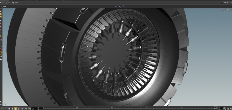Play animation backward

point(12,109)
